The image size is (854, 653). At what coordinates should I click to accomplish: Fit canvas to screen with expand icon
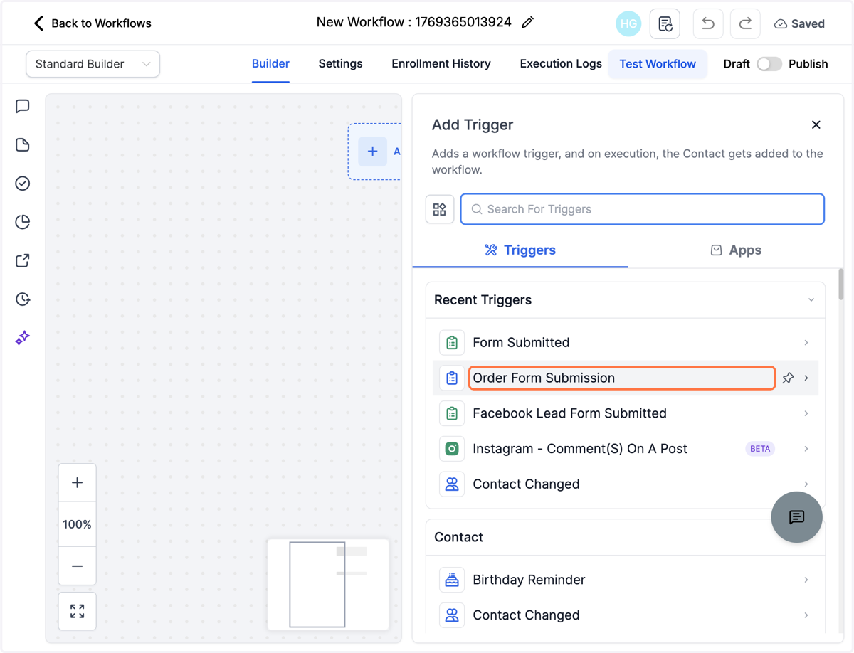(78, 611)
